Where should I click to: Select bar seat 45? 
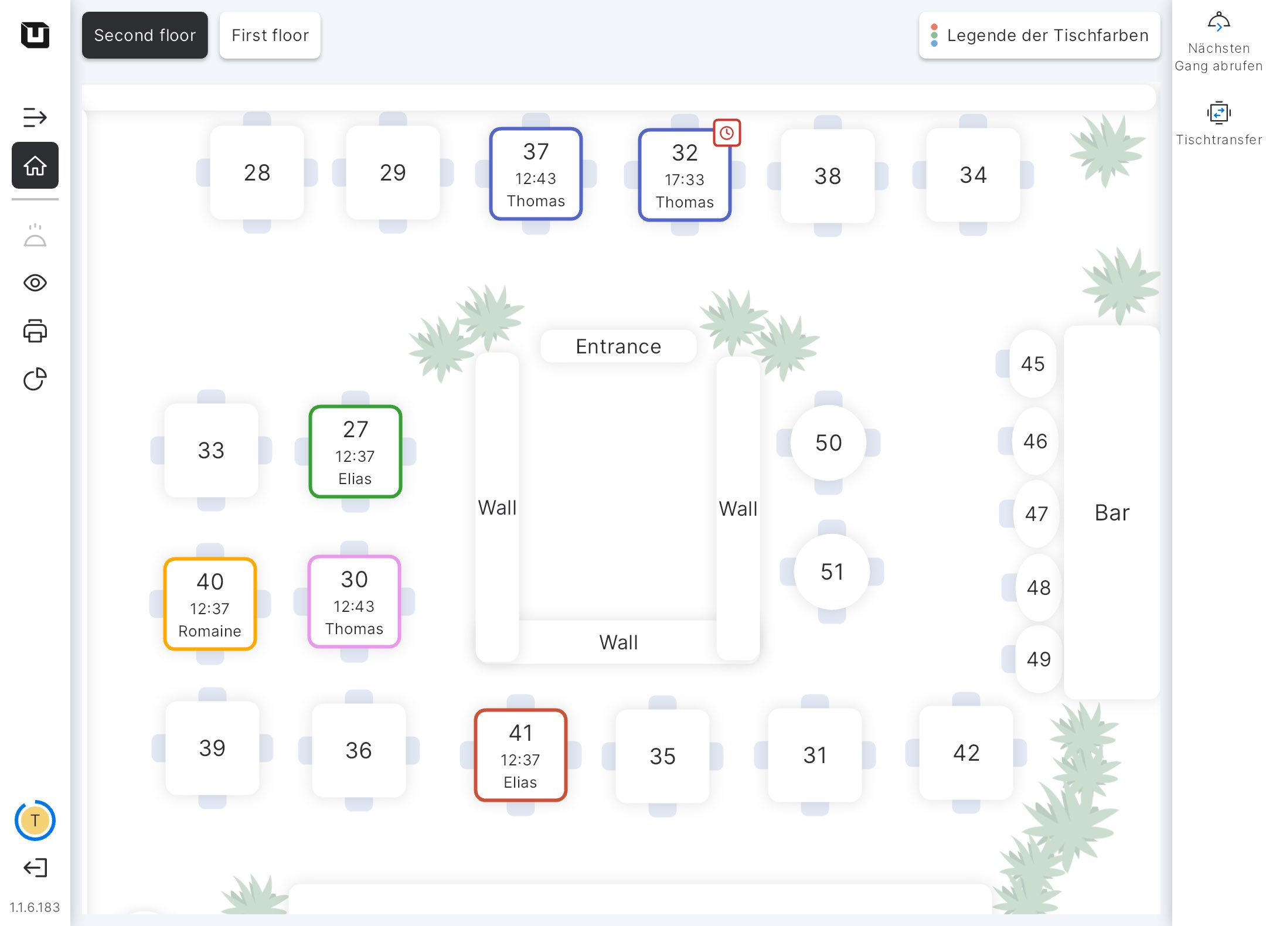pos(1032,364)
